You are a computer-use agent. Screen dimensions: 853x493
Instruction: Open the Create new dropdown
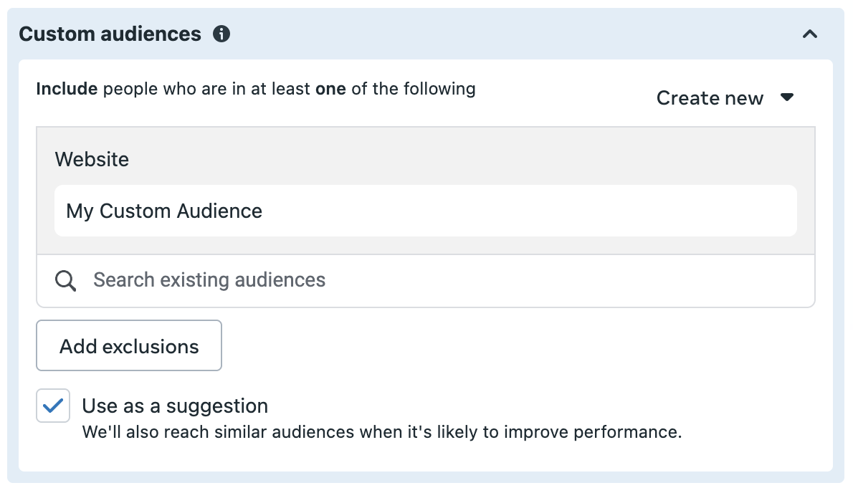[x=725, y=98]
